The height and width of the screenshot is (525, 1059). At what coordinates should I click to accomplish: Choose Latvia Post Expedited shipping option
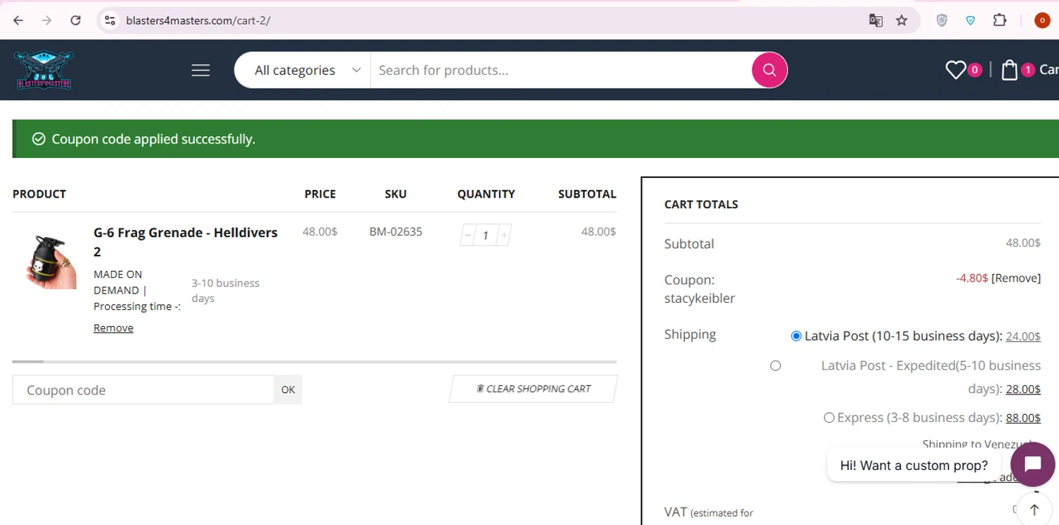775,366
